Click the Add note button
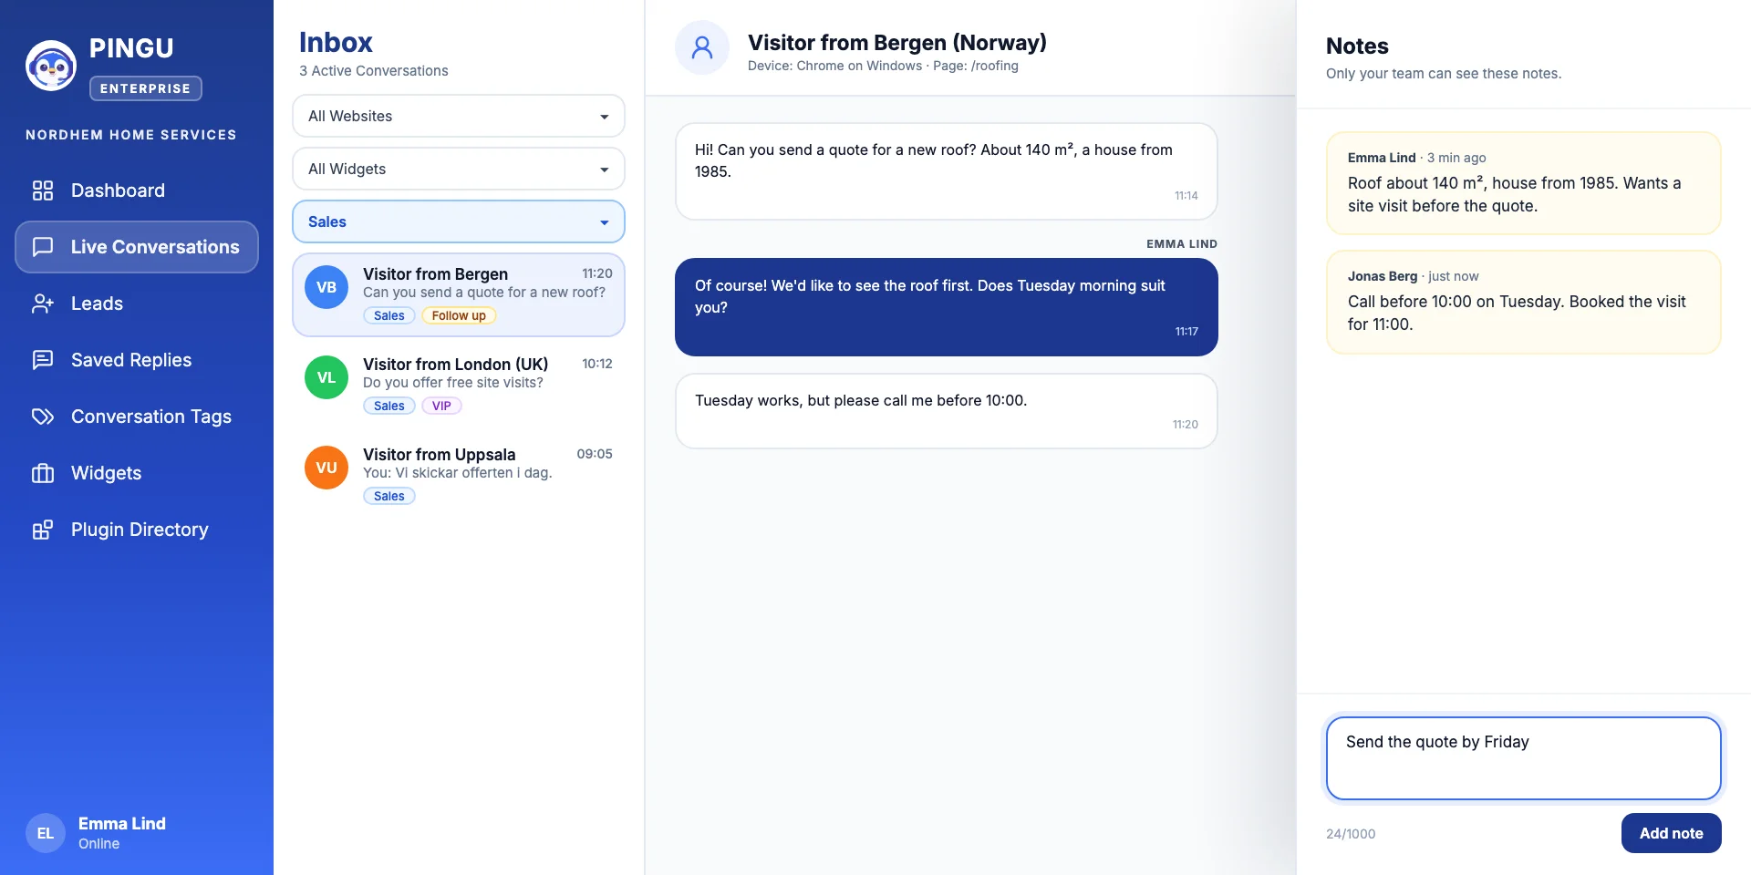Viewport: 1751px width, 875px height. click(1671, 833)
